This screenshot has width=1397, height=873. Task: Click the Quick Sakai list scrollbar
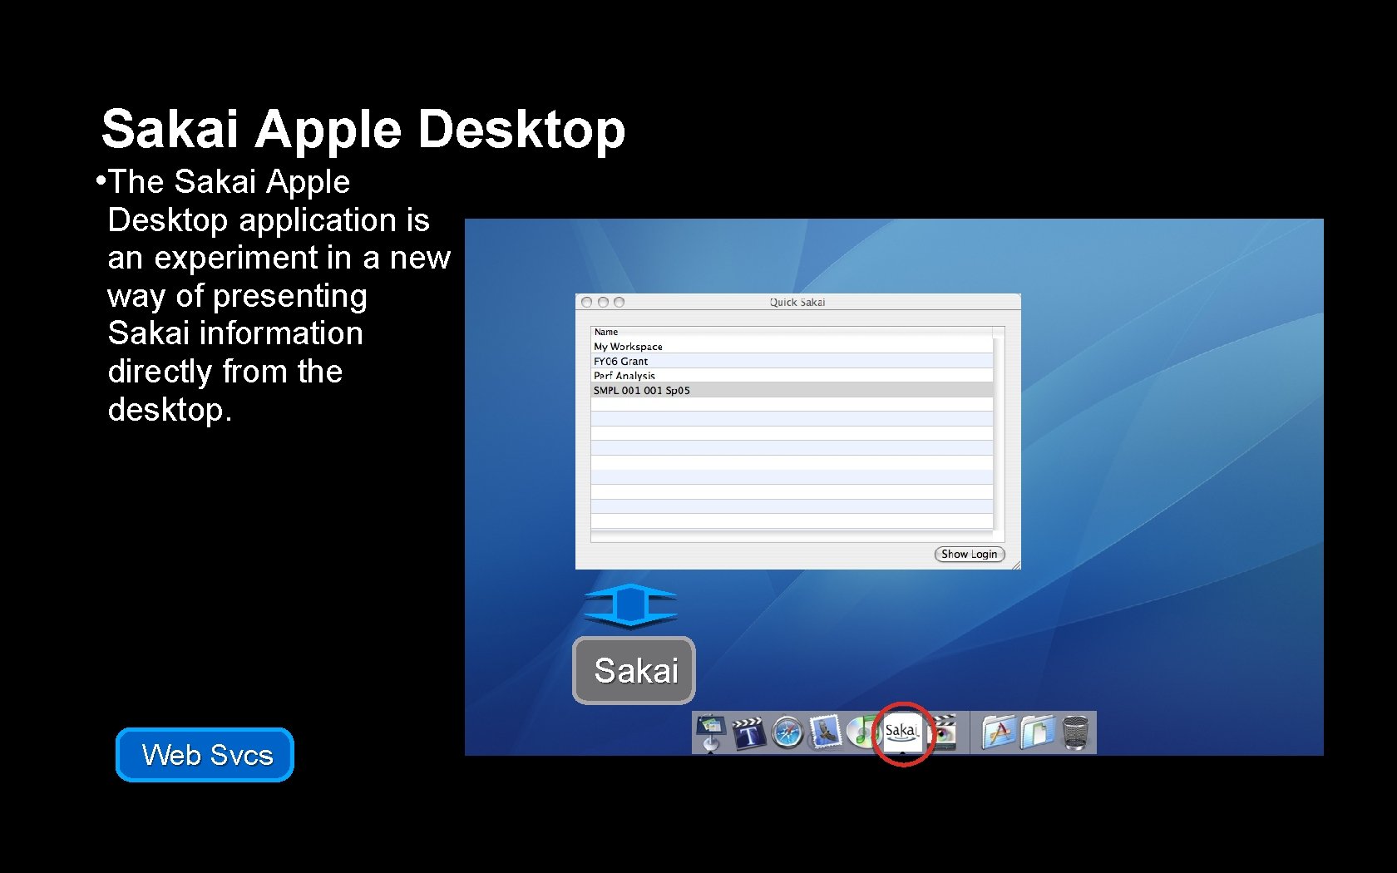point(999,432)
